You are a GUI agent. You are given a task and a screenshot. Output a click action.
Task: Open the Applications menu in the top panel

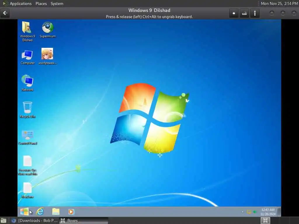(21, 3)
